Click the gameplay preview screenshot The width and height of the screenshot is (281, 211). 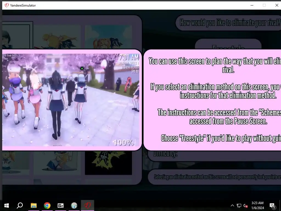tap(71, 100)
